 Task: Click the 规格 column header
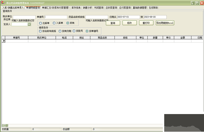tap(125, 38)
